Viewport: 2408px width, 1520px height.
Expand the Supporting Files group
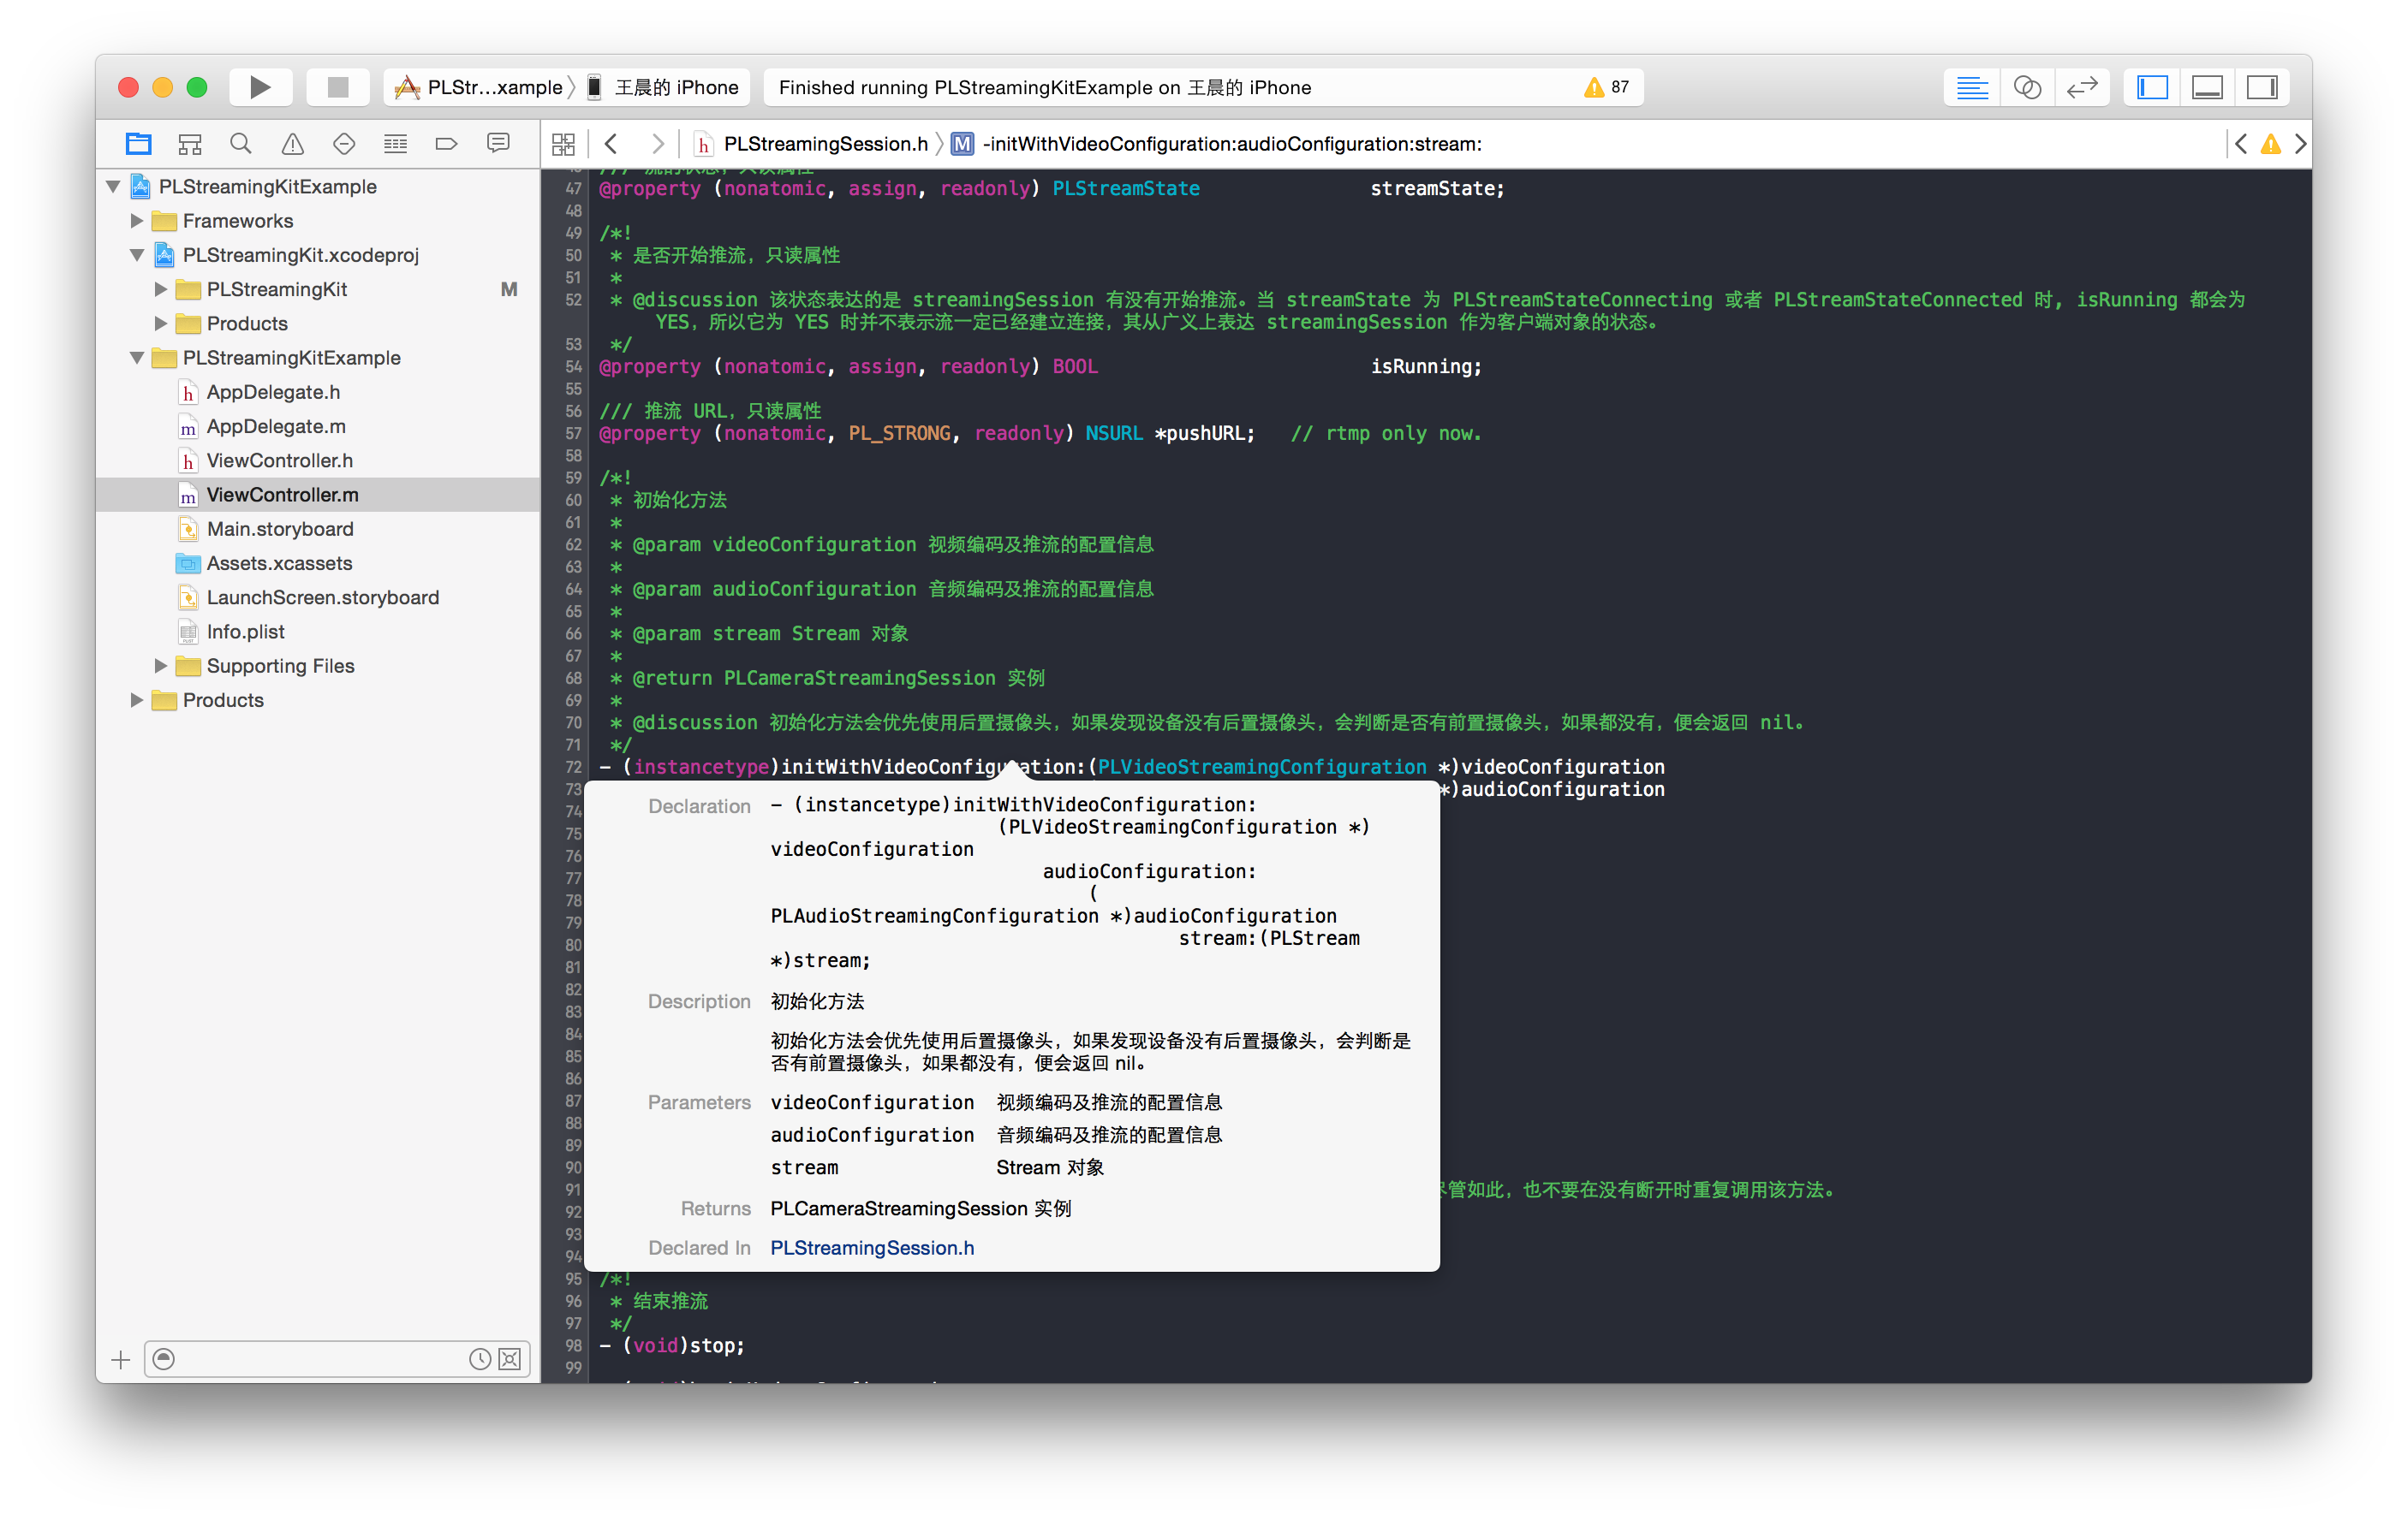pos(160,666)
